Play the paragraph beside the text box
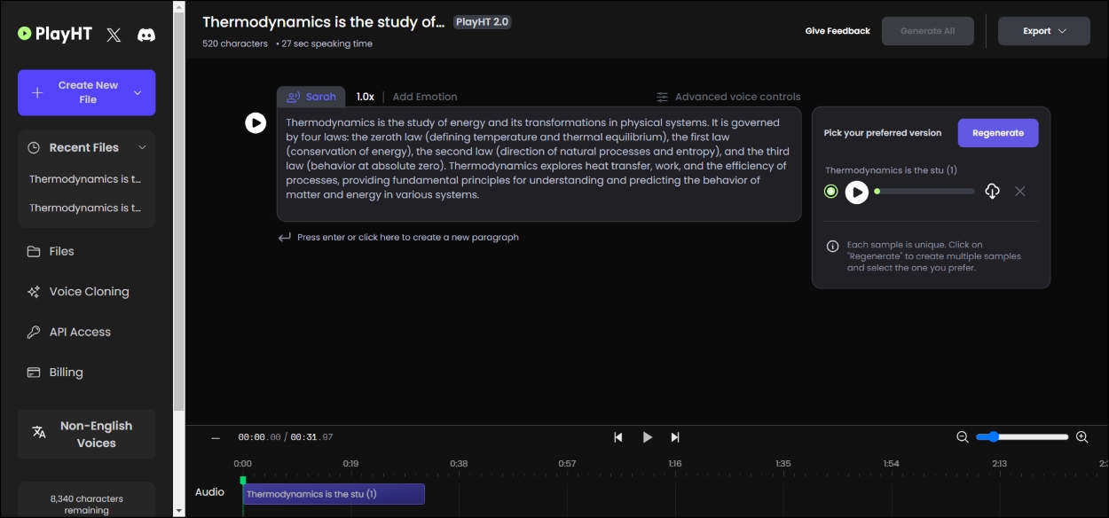 pos(256,123)
